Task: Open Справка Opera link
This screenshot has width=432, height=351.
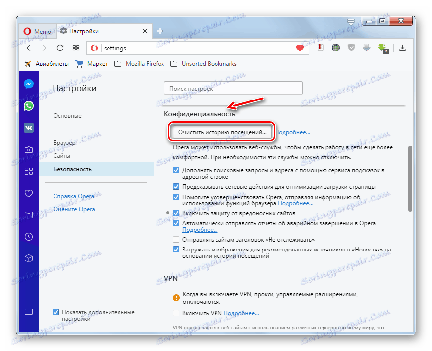Action: 73,196
